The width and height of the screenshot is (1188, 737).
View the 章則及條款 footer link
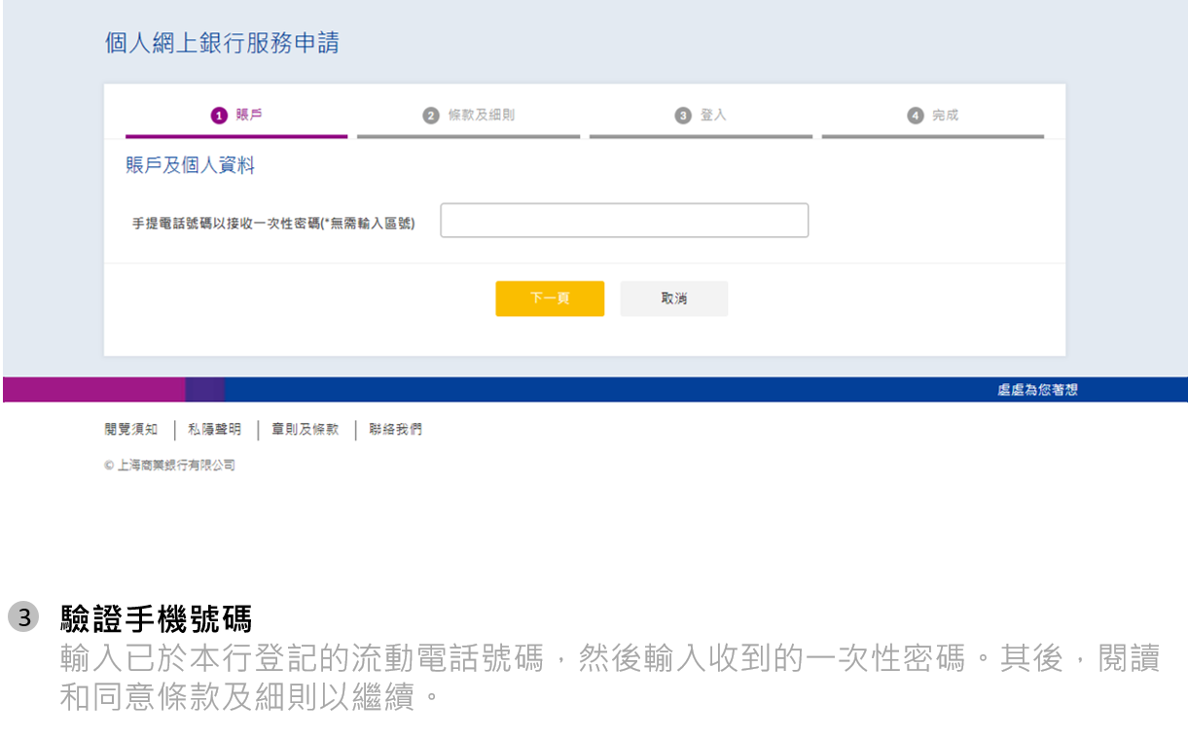(x=306, y=430)
